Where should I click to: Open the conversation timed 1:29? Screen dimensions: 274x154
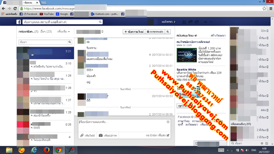pyautogui.click(x=45, y=77)
